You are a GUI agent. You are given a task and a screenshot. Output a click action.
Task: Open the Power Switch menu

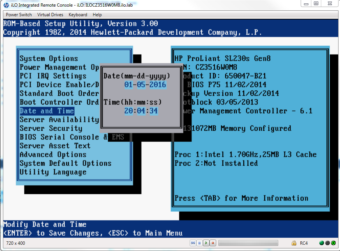[19, 15]
